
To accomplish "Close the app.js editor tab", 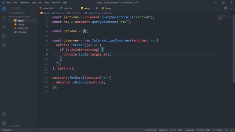I will click(x=97, y=8).
